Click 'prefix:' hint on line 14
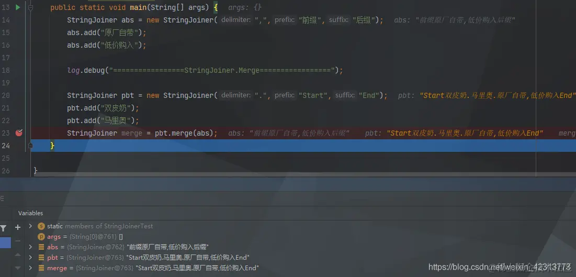This screenshot has width=576, height=277. click(x=285, y=20)
